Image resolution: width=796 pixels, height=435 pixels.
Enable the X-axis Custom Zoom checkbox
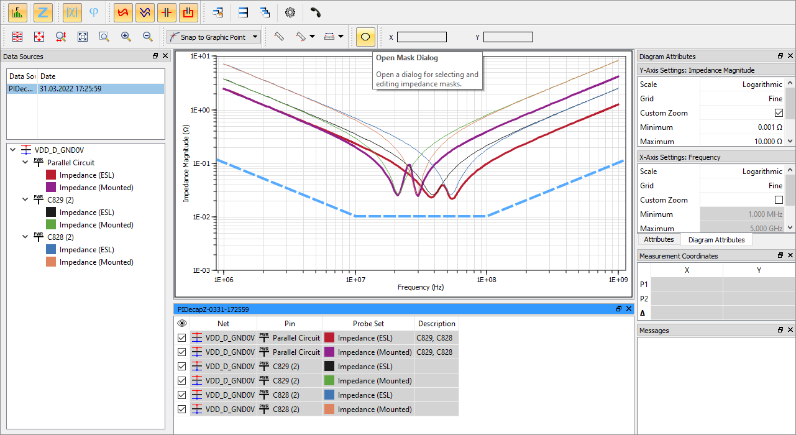click(779, 200)
